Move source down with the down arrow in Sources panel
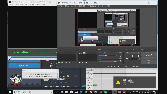 (x=92, y=63)
